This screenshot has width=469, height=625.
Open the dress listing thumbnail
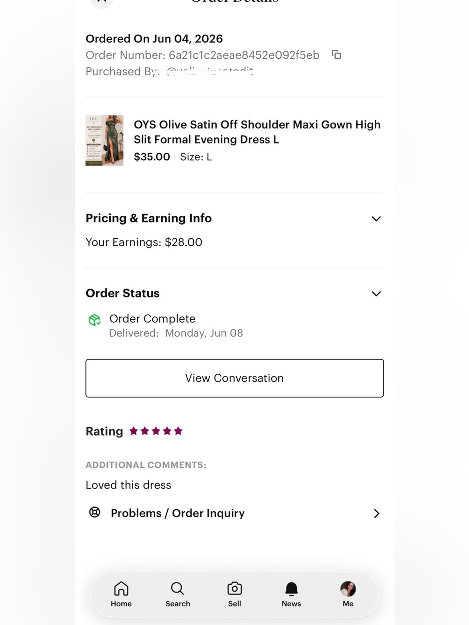[x=105, y=140]
